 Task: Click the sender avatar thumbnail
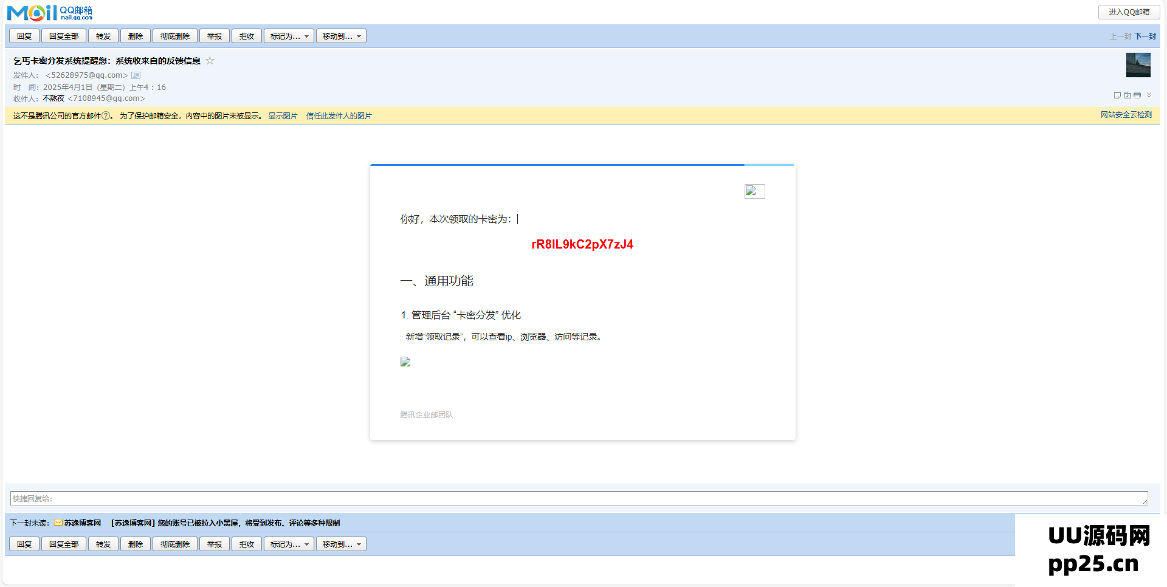[1138, 65]
